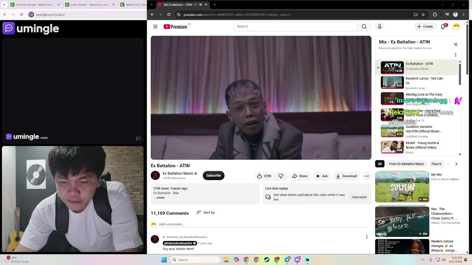Open YouTube notifications bell
Screen dimensions: 472x265
[444, 26]
